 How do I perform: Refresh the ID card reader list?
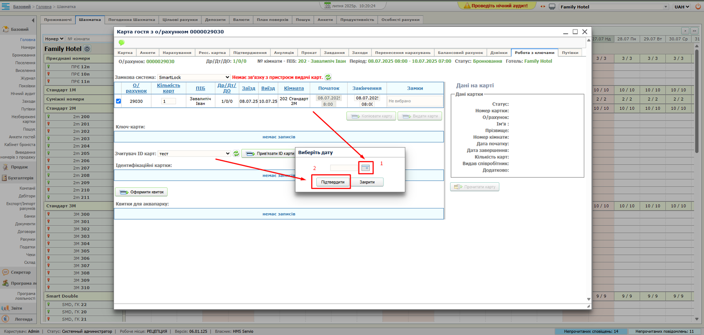236,153
